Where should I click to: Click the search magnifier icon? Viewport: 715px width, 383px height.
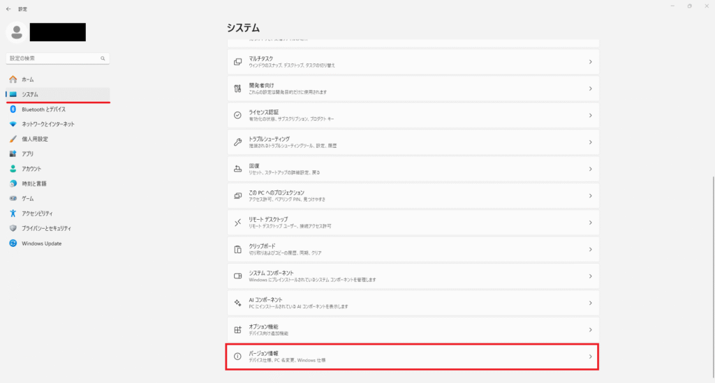[x=103, y=59]
